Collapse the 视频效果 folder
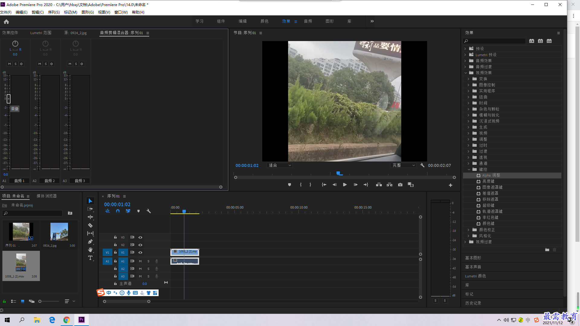580x326 pixels. point(465,73)
